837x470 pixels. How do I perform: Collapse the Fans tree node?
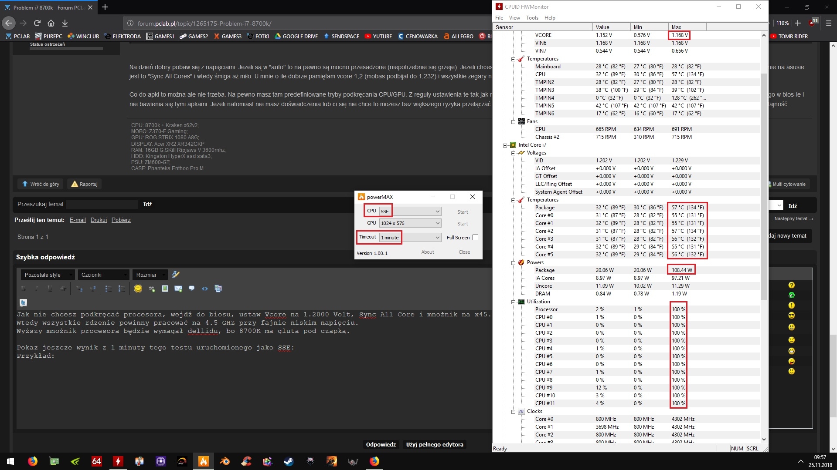click(x=513, y=122)
